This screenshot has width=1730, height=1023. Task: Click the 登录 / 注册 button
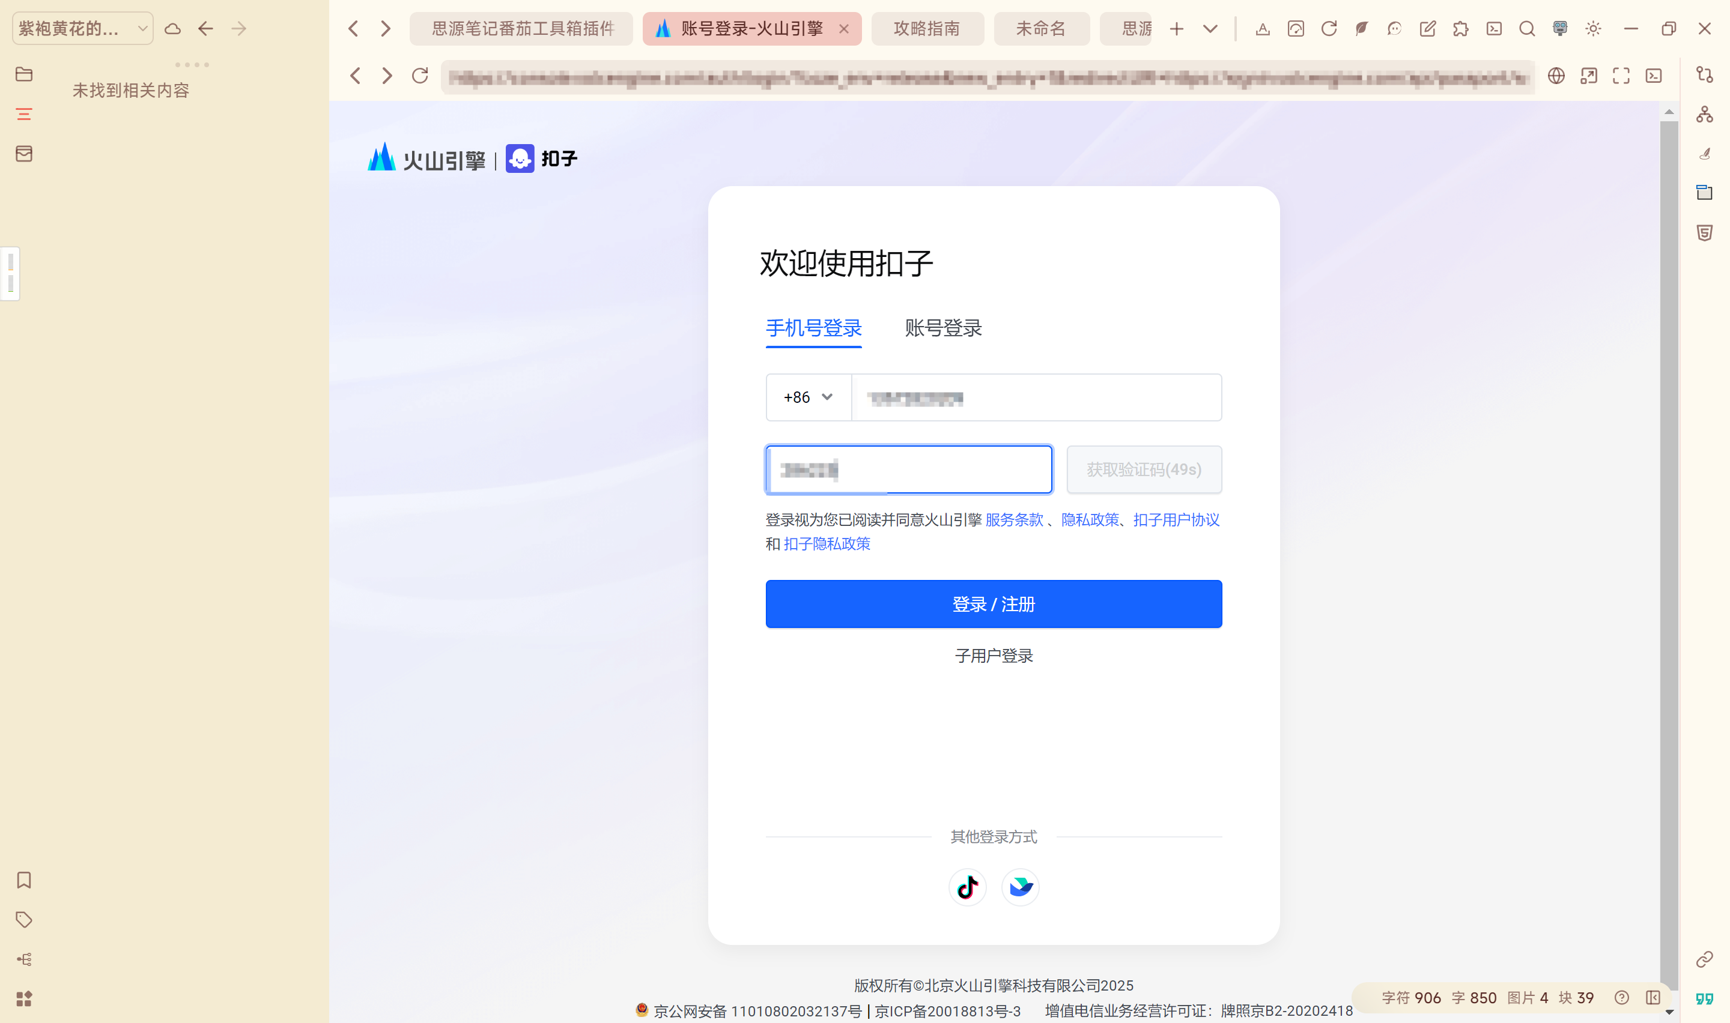993,604
